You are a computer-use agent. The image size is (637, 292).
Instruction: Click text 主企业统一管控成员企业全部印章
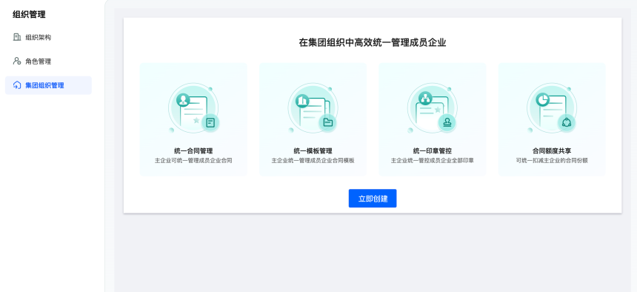[433, 161]
